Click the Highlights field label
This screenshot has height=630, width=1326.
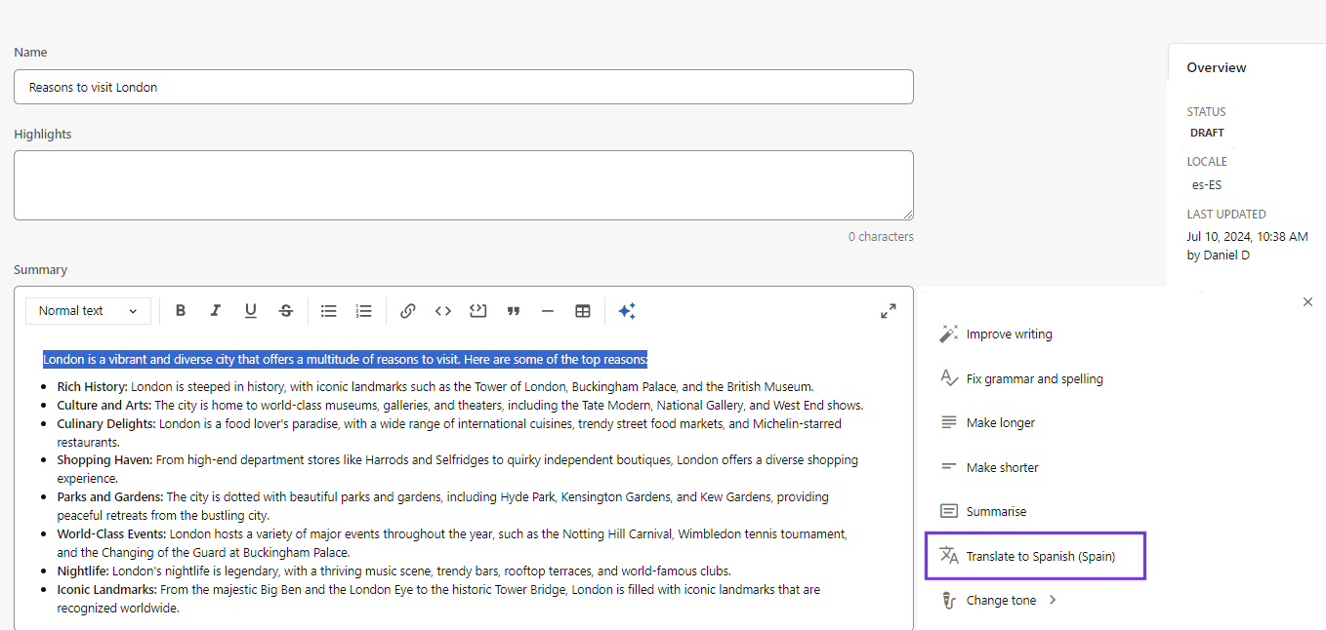(x=43, y=135)
